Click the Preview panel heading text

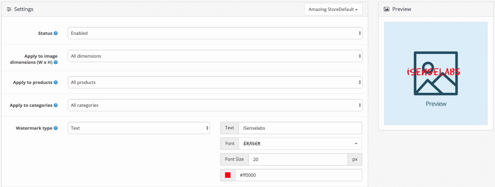pyautogui.click(x=402, y=9)
